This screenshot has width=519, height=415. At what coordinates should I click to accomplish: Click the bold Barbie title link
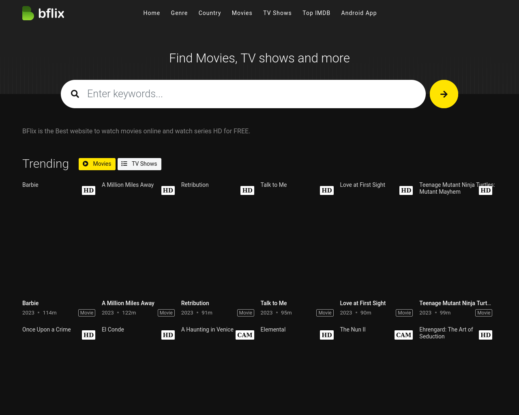point(30,303)
